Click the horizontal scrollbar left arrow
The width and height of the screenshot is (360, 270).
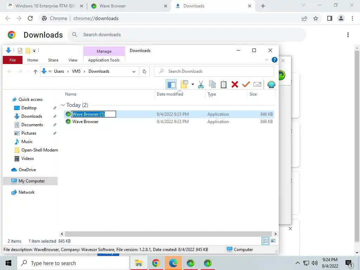62,234
